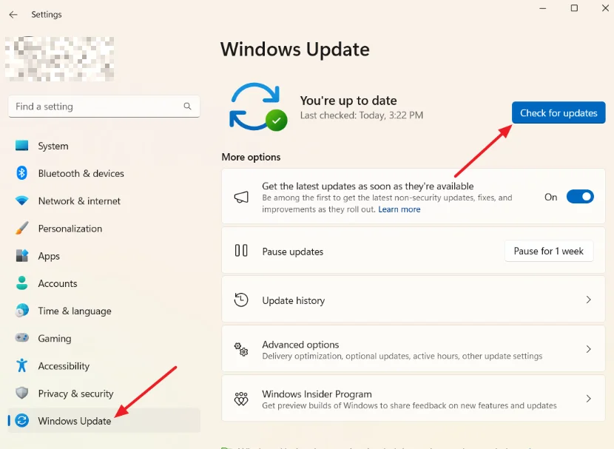Turn off the latest updates toggle
This screenshot has width=614, height=449.
pos(580,197)
